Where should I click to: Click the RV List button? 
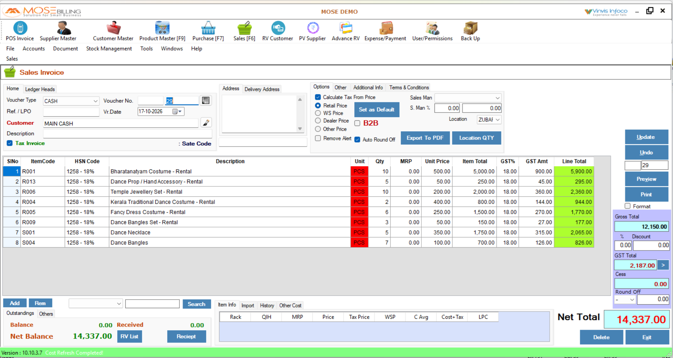[129, 336]
